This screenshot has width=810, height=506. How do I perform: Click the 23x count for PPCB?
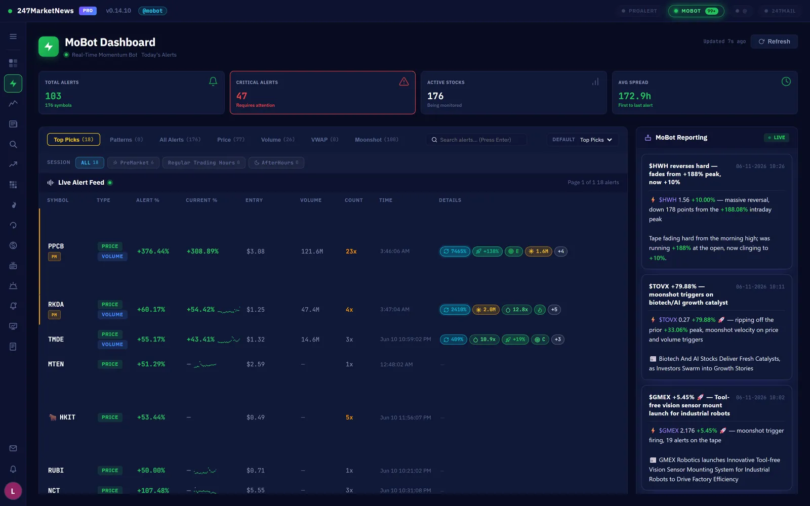point(351,251)
